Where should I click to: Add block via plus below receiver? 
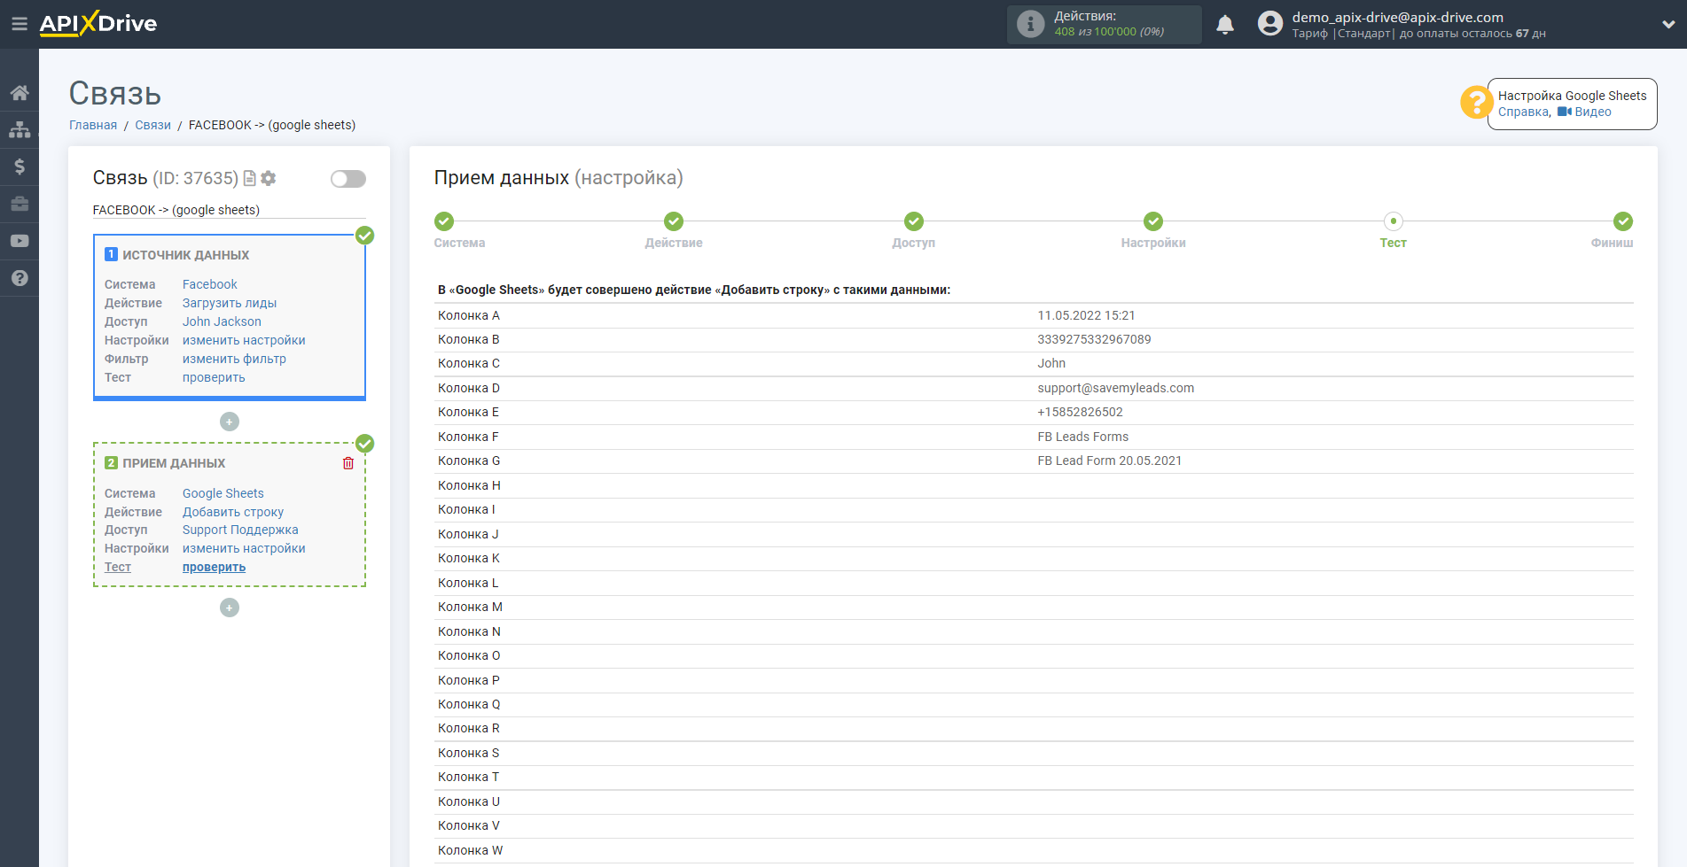(x=230, y=608)
